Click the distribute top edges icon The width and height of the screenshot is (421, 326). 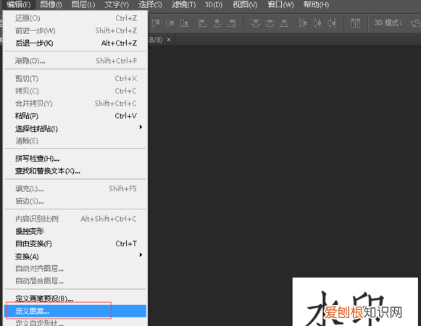point(255,23)
